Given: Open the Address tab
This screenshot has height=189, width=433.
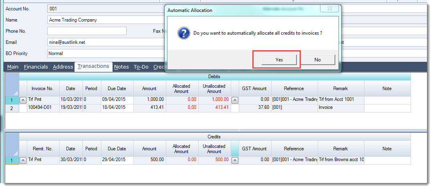Looking at the screenshot, I should 62,67.
